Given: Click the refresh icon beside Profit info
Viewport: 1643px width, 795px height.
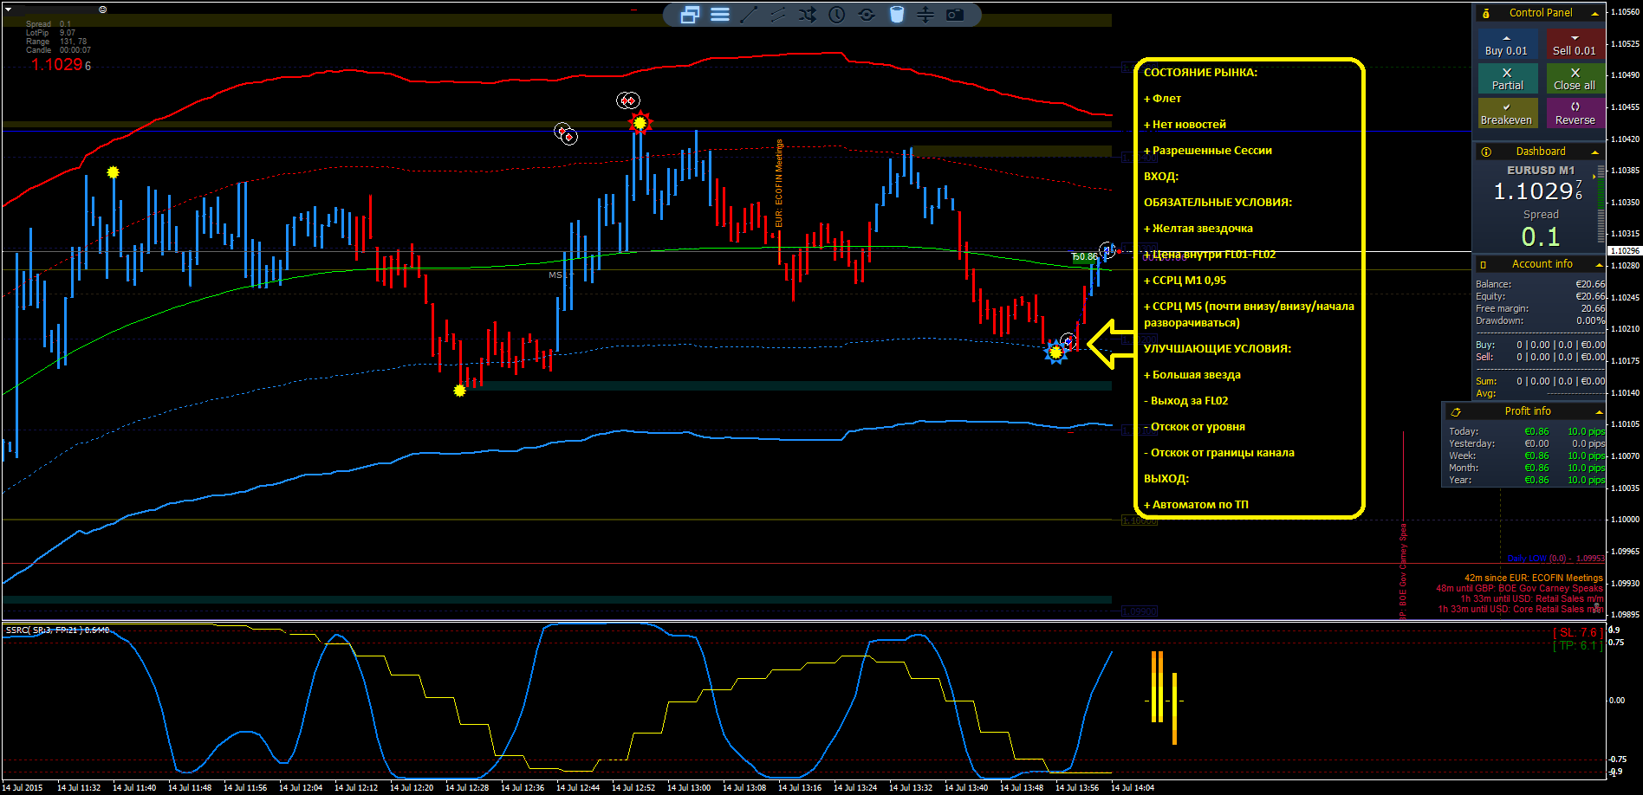Looking at the screenshot, I should 1456,411.
